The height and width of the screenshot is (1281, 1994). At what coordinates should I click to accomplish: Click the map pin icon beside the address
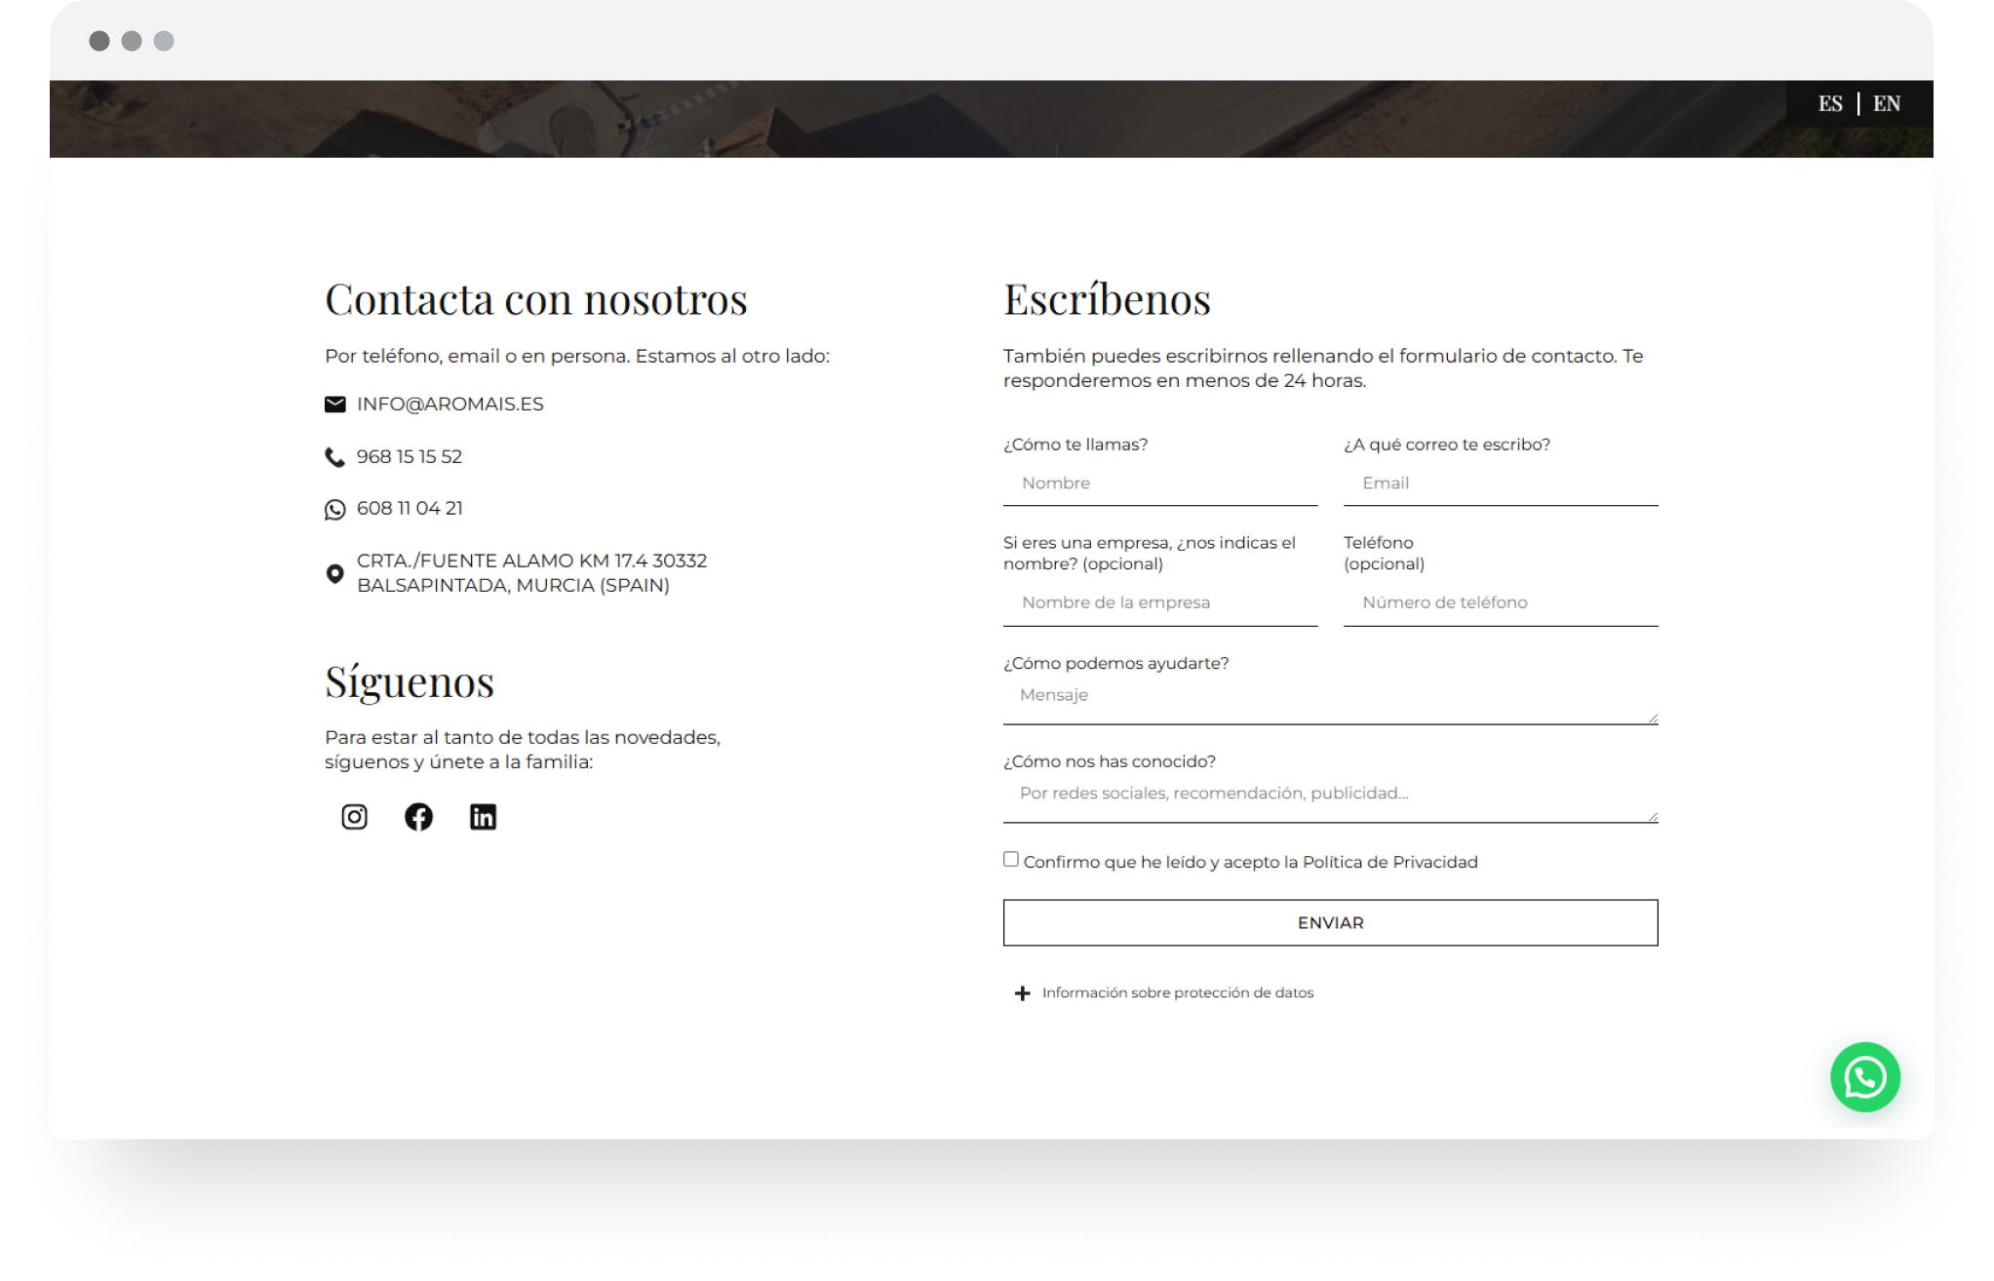(334, 573)
